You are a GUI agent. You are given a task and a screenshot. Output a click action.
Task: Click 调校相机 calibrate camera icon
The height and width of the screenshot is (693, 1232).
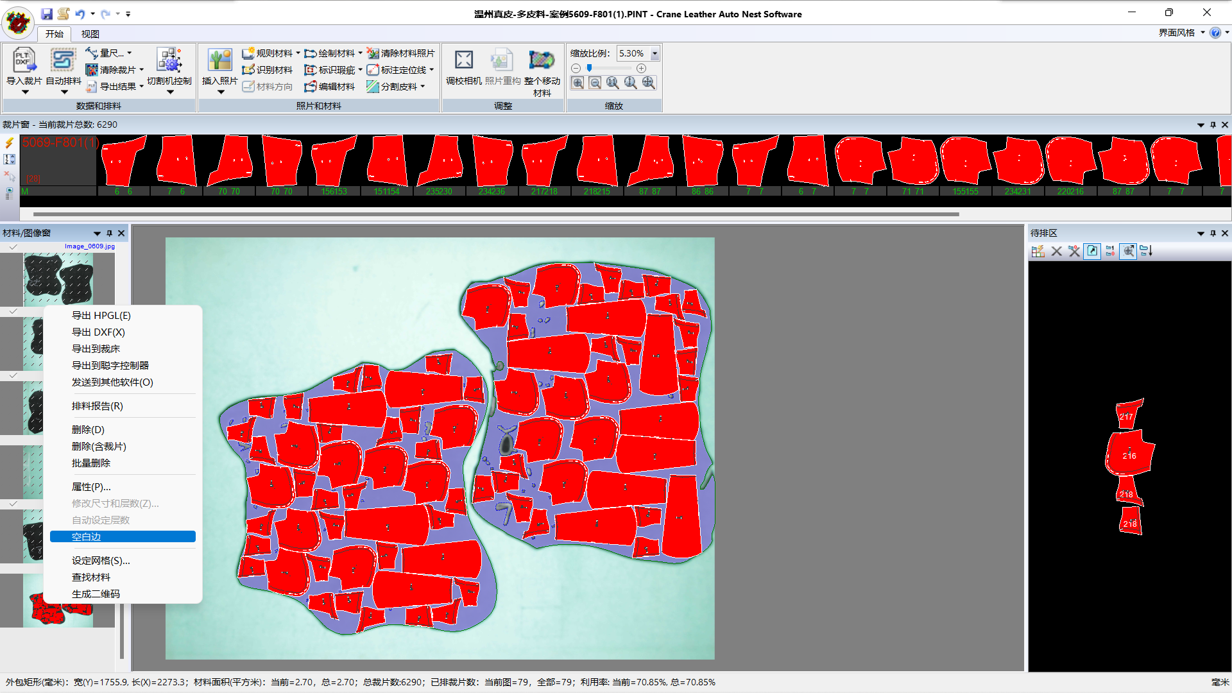[x=464, y=60]
